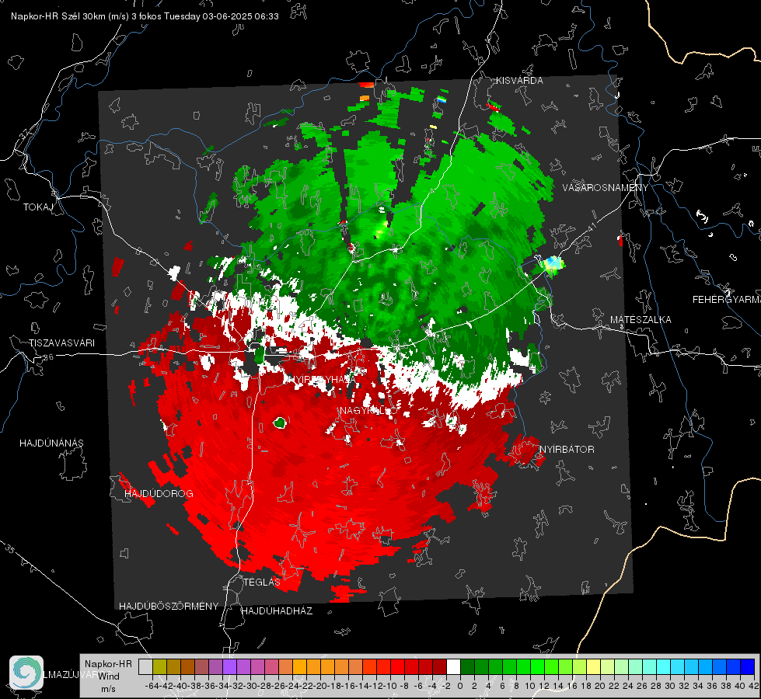Select the TOKAJ town label

[38, 207]
